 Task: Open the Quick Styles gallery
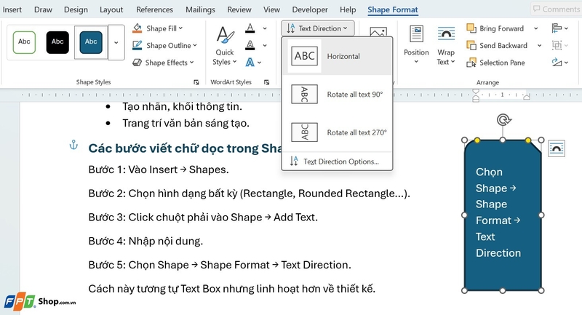coord(225,46)
